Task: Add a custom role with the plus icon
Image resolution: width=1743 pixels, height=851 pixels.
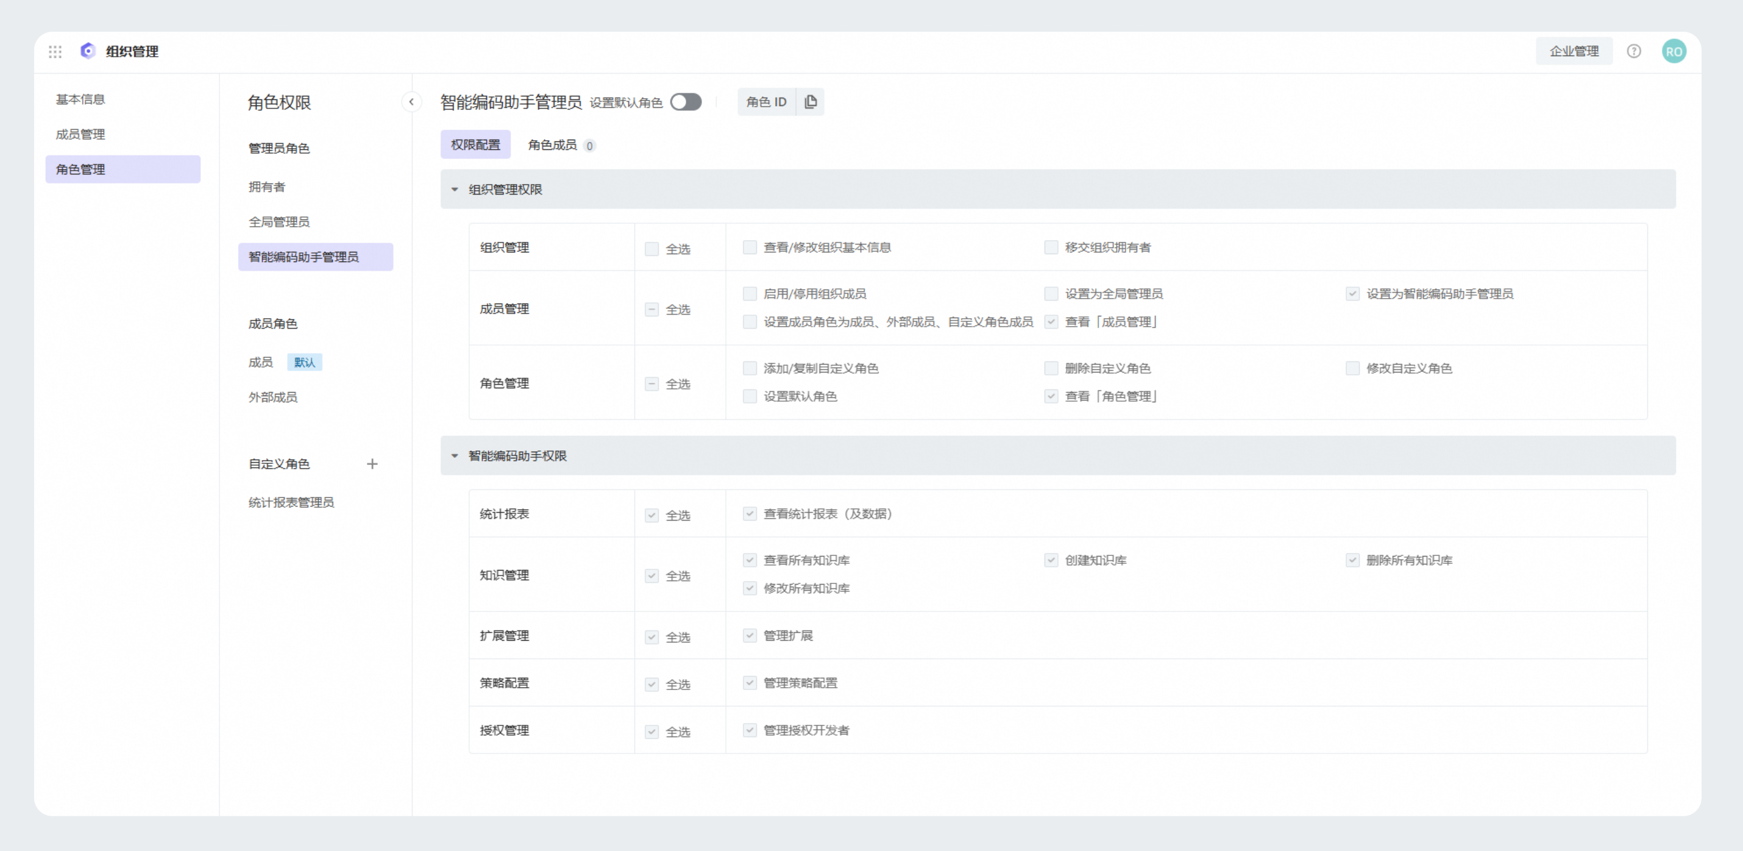Action: click(x=372, y=464)
